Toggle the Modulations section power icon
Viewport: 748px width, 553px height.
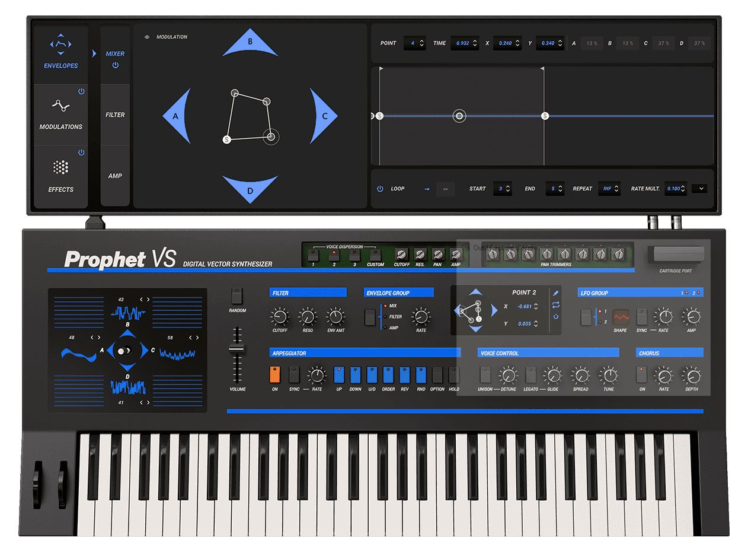pyautogui.click(x=81, y=91)
